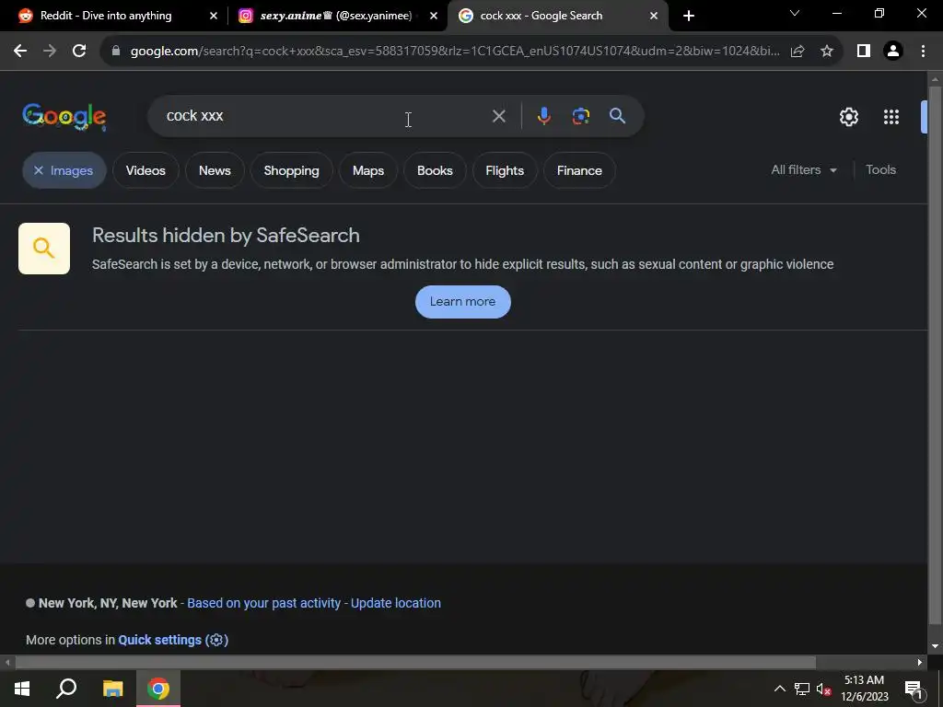Image resolution: width=943 pixels, height=707 pixels.
Task: Click the scroll down arrow
Action: [935, 646]
